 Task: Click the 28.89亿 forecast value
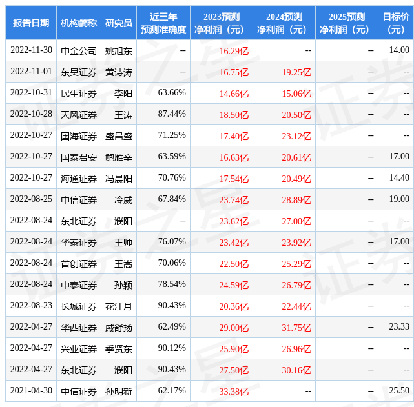click(x=296, y=200)
